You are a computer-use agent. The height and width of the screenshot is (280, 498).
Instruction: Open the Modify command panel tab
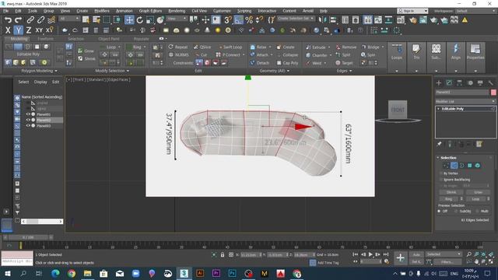[449, 83]
